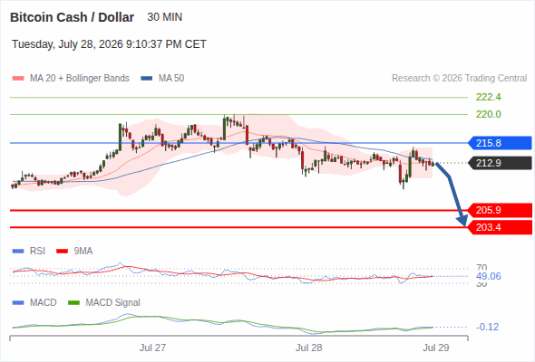Click the blue 215.8 pivot price tag

[x=500, y=143]
